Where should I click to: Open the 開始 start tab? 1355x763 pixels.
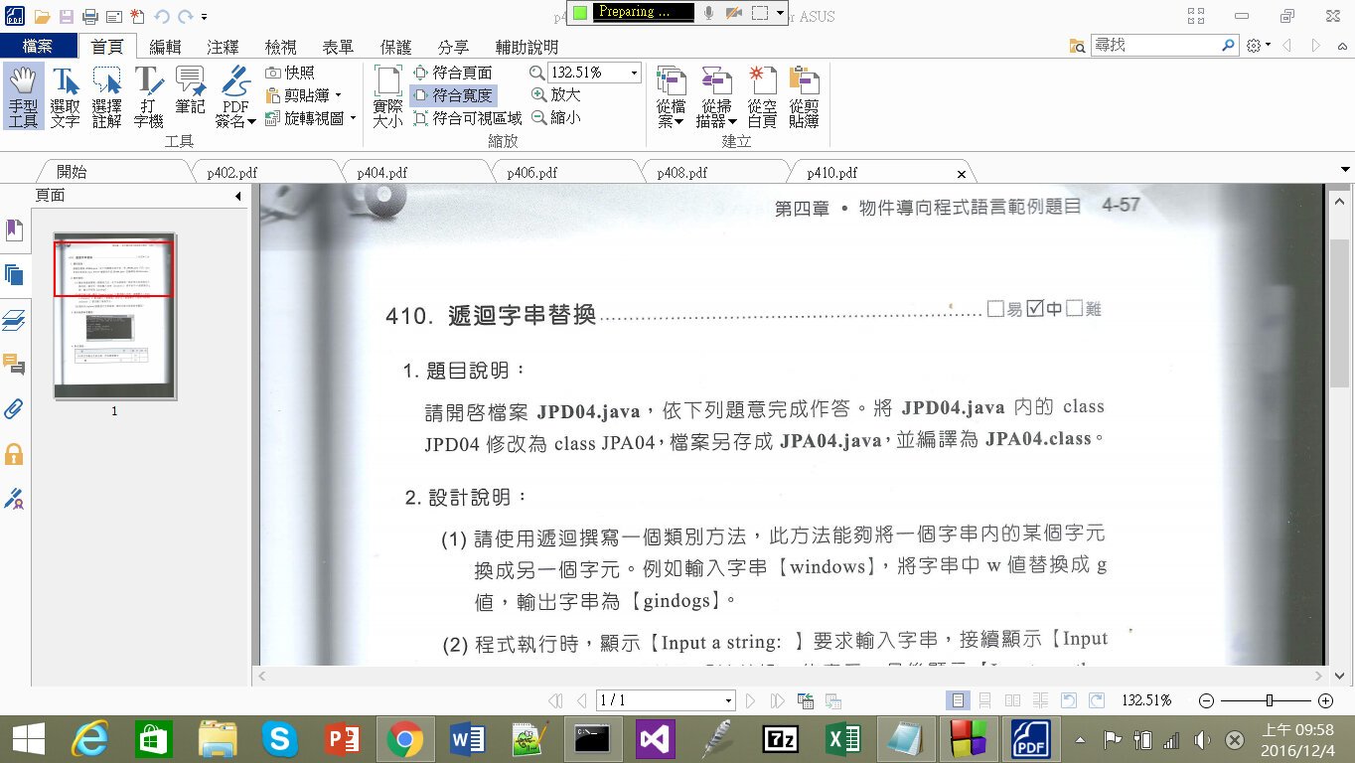pos(72,172)
